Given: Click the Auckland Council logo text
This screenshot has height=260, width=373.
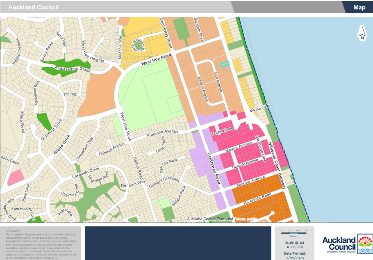Looking at the screenshot, I should point(338,243).
